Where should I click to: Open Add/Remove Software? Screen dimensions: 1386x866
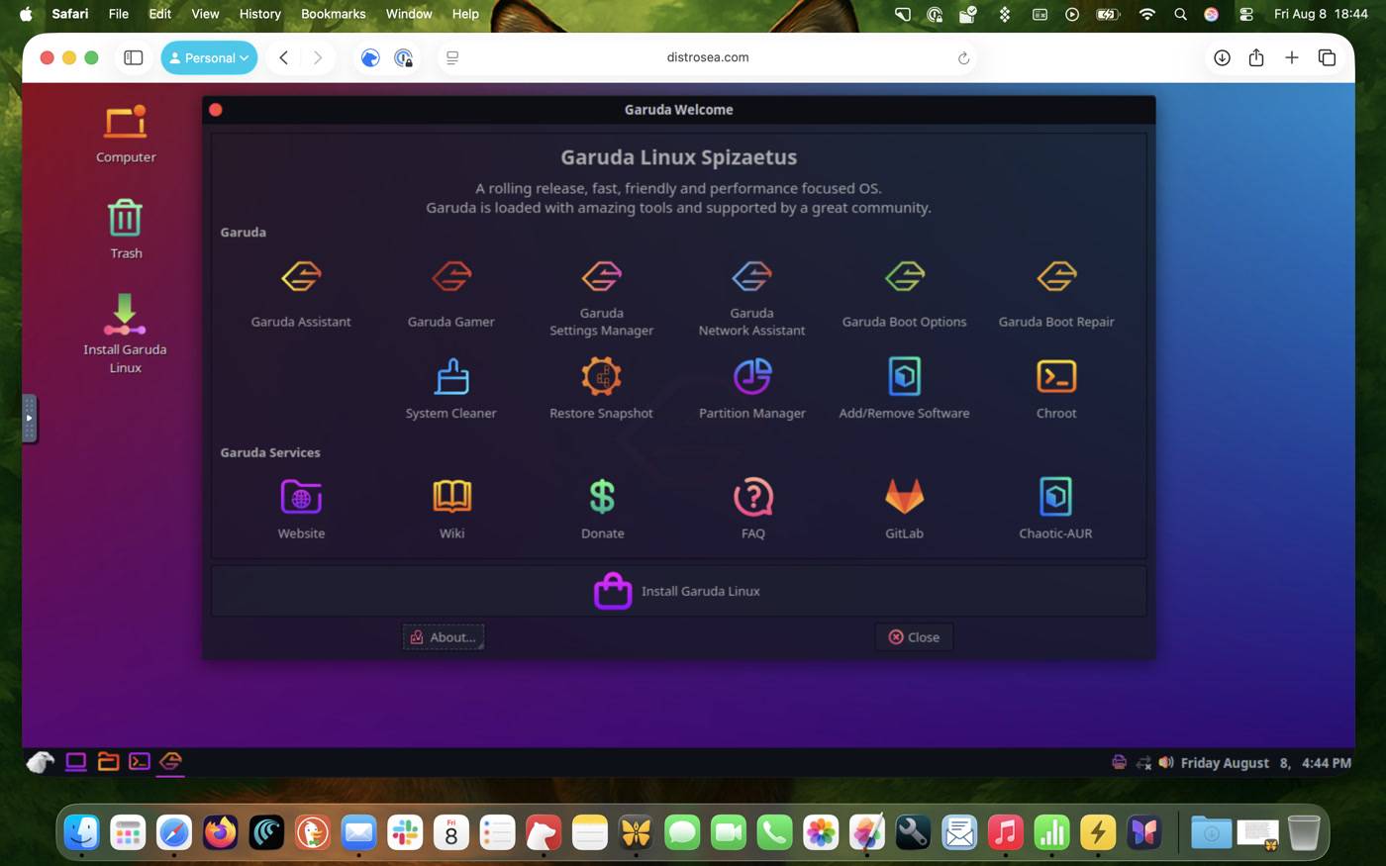pyautogui.click(x=905, y=389)
